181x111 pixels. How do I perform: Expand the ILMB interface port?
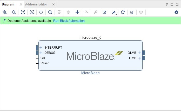[x=140, y=58]
